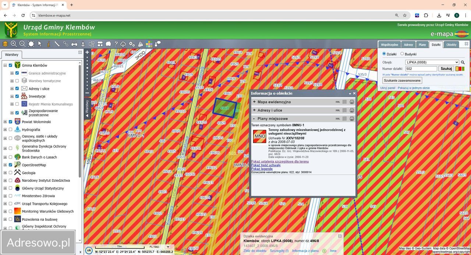Select the Budynki radio button
This screenshot has height=255, width=471.
click(x=402, y=54)
